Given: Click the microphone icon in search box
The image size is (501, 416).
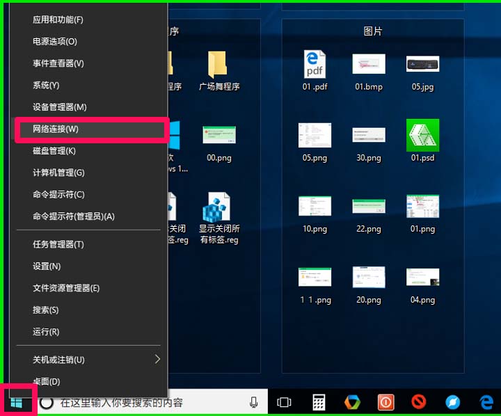Looking at the screenshot, I should click(x=254, y=402).
